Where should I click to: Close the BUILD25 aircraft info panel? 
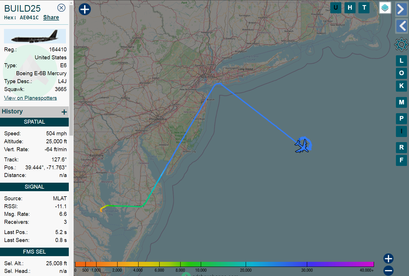(x=61, y=8)
